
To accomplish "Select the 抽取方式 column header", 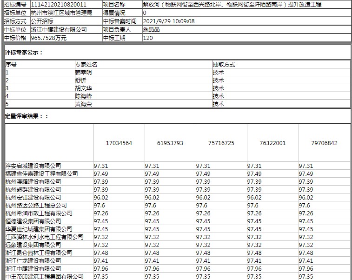I will tap(224, 65).
